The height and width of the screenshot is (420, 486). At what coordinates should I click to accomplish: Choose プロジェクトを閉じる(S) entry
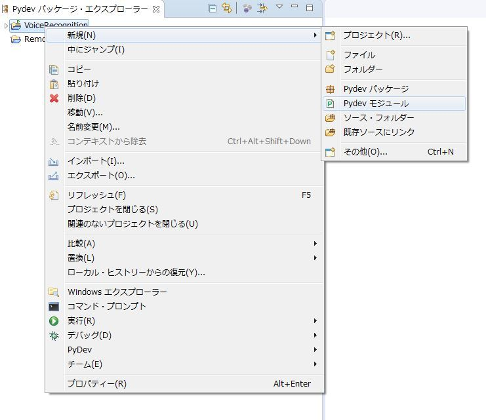click(184, 210)
